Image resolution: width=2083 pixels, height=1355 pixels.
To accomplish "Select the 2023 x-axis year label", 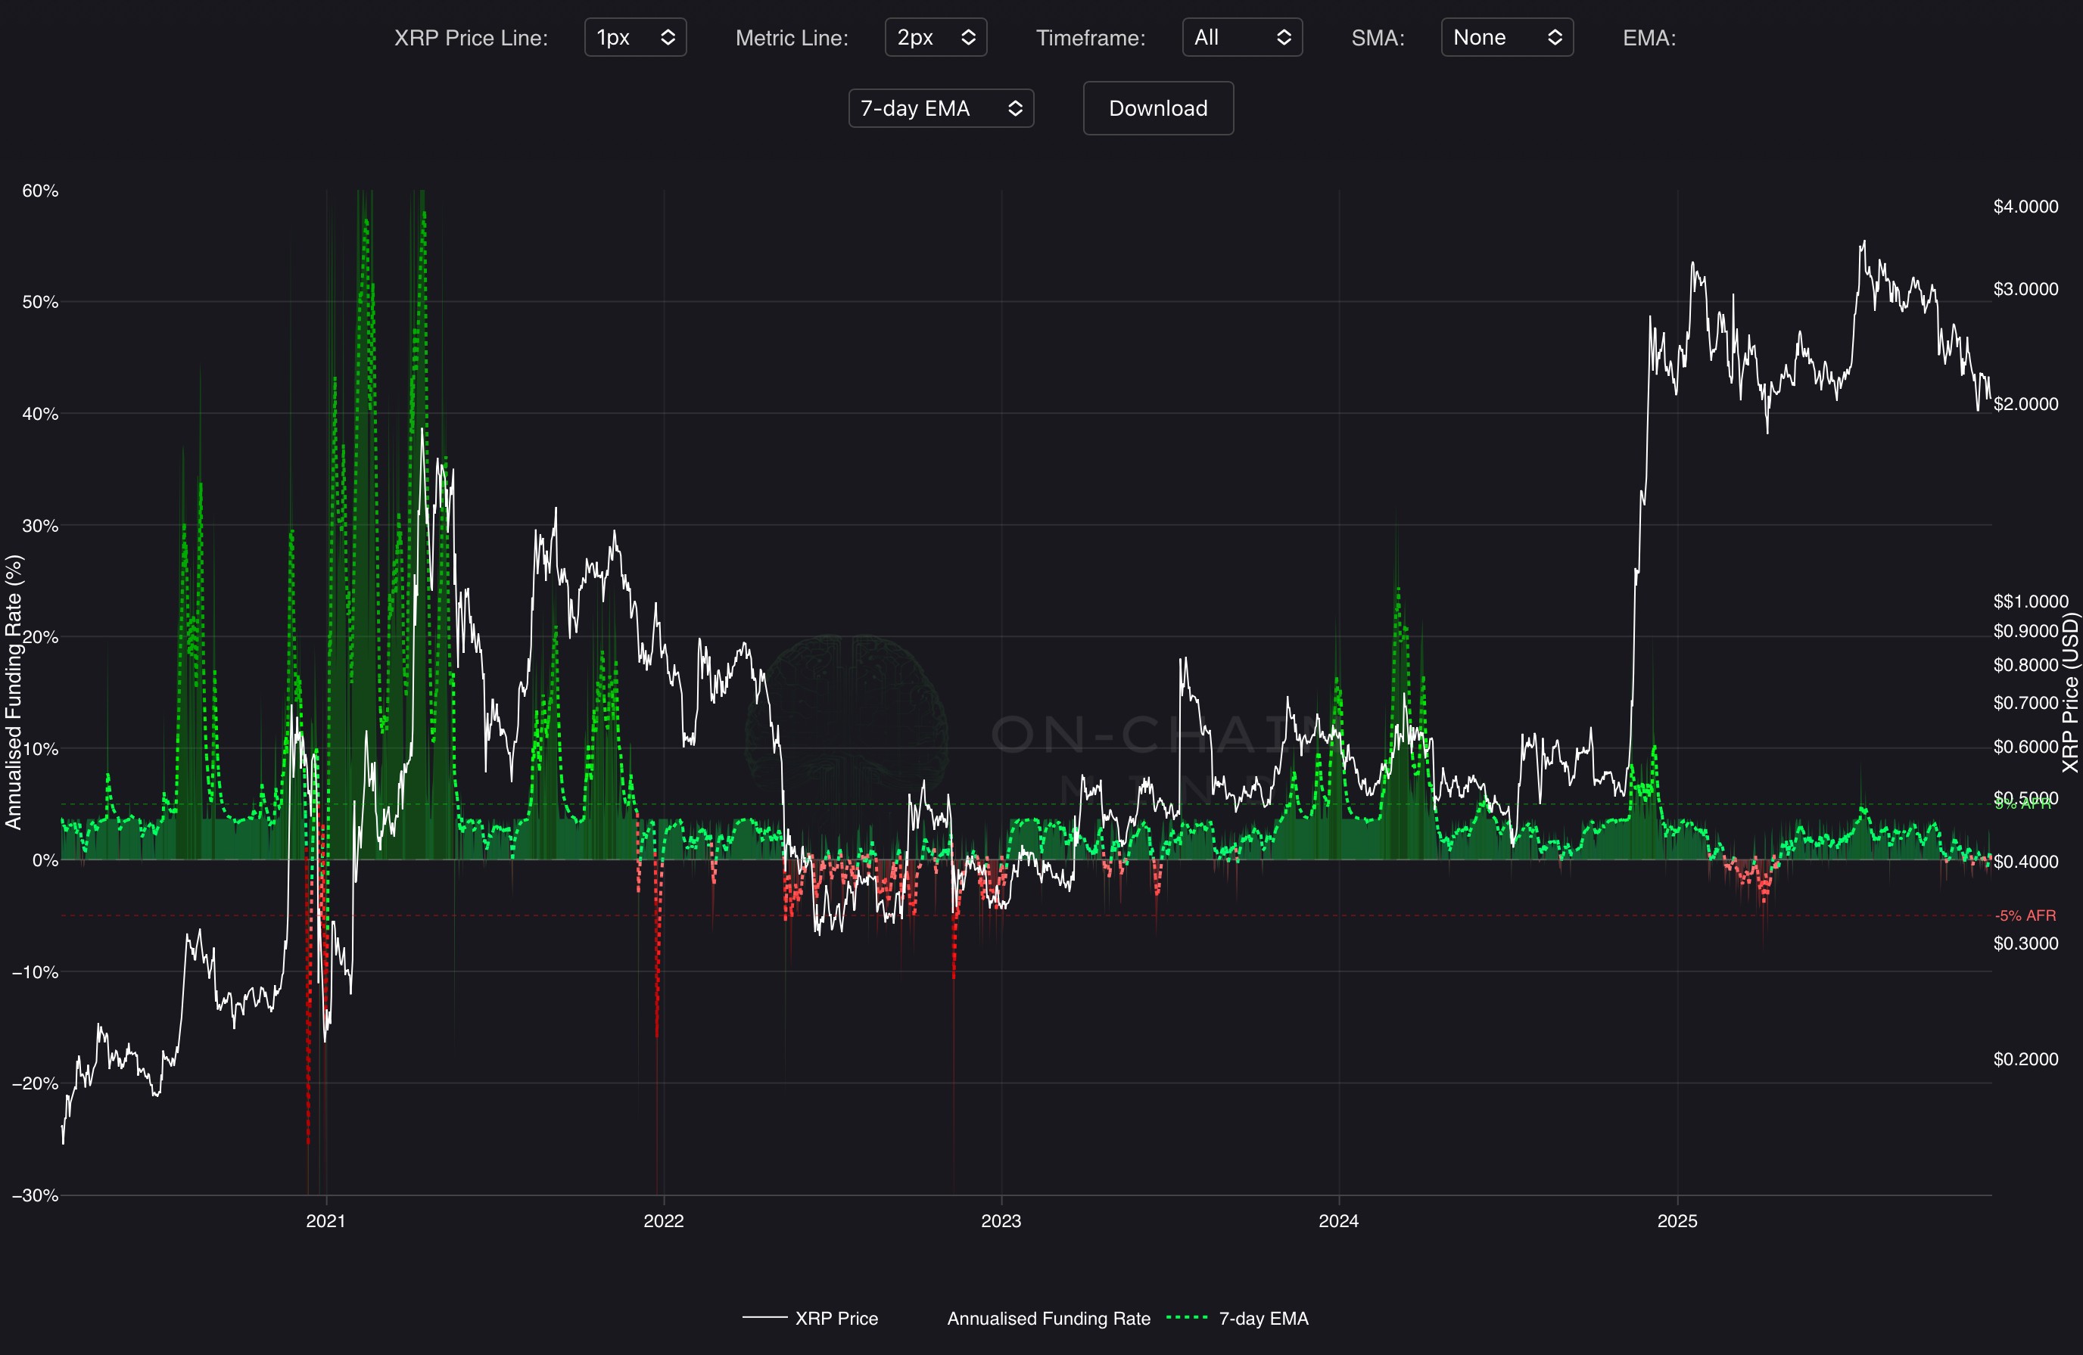I will 1001,1221.
